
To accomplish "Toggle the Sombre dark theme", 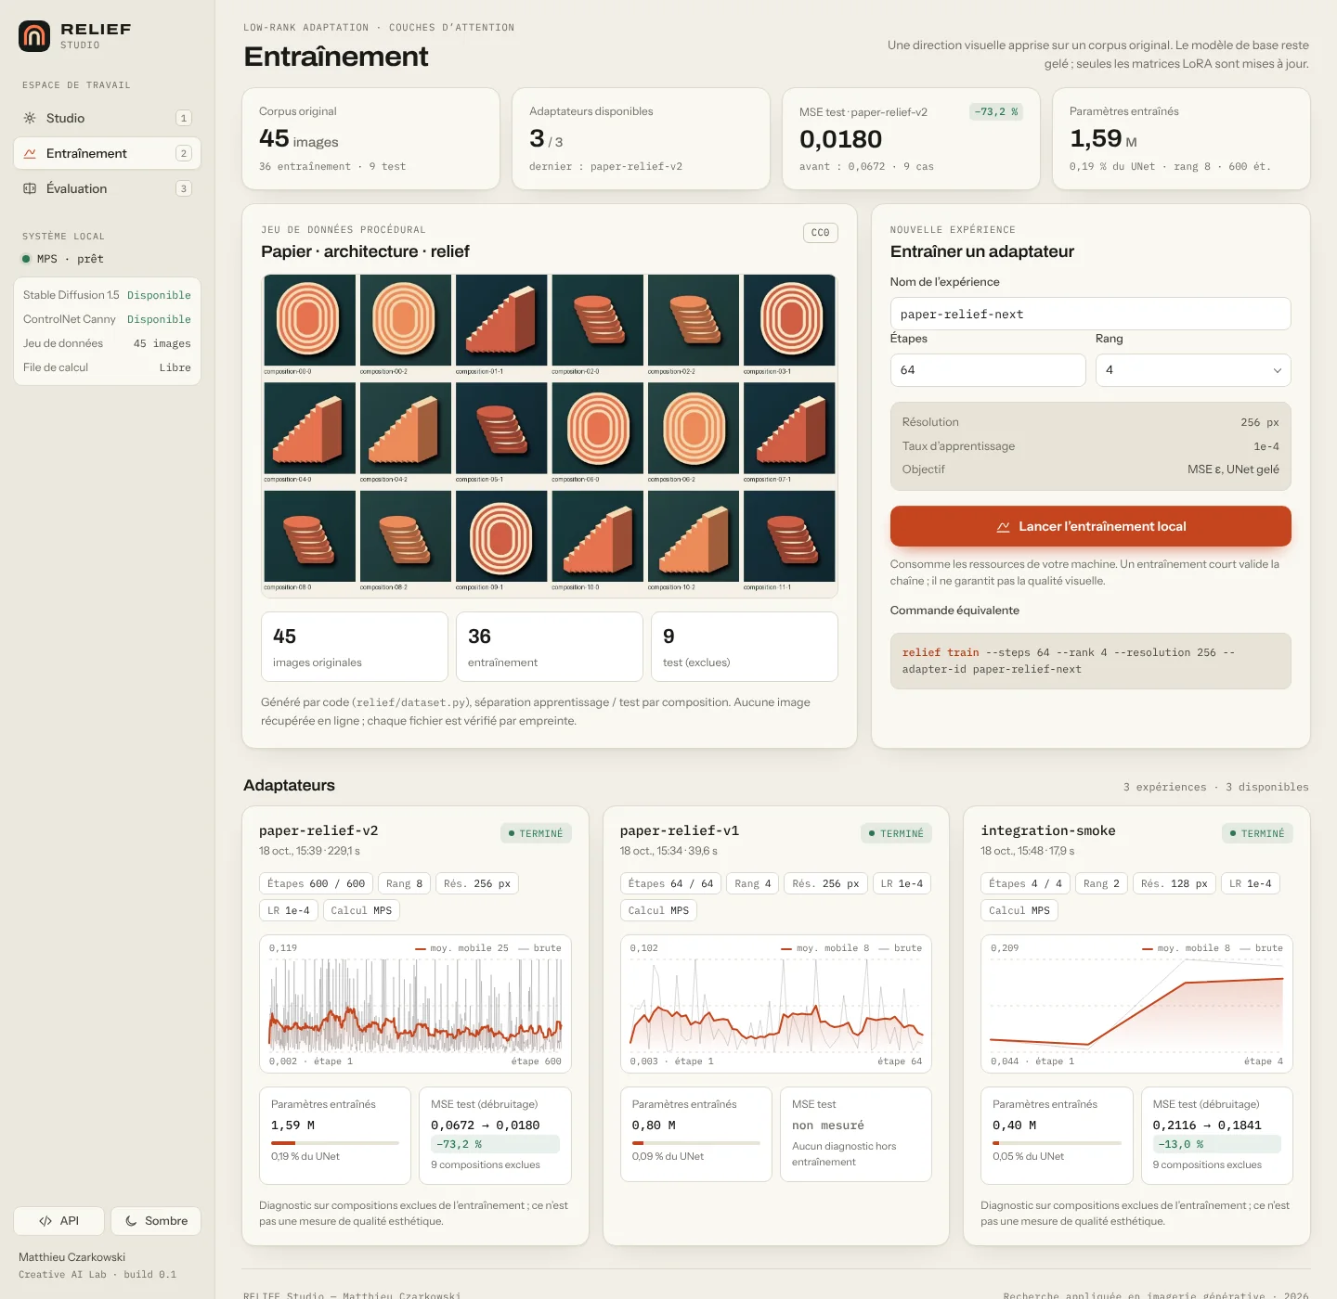I will click(x=156, y=1221).
